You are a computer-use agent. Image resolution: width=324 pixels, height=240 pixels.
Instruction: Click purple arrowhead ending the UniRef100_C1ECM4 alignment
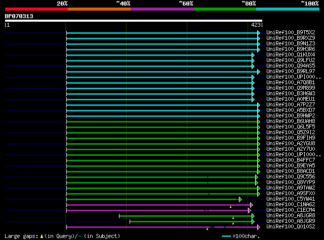pyautogui.click(x=250, y=211)
